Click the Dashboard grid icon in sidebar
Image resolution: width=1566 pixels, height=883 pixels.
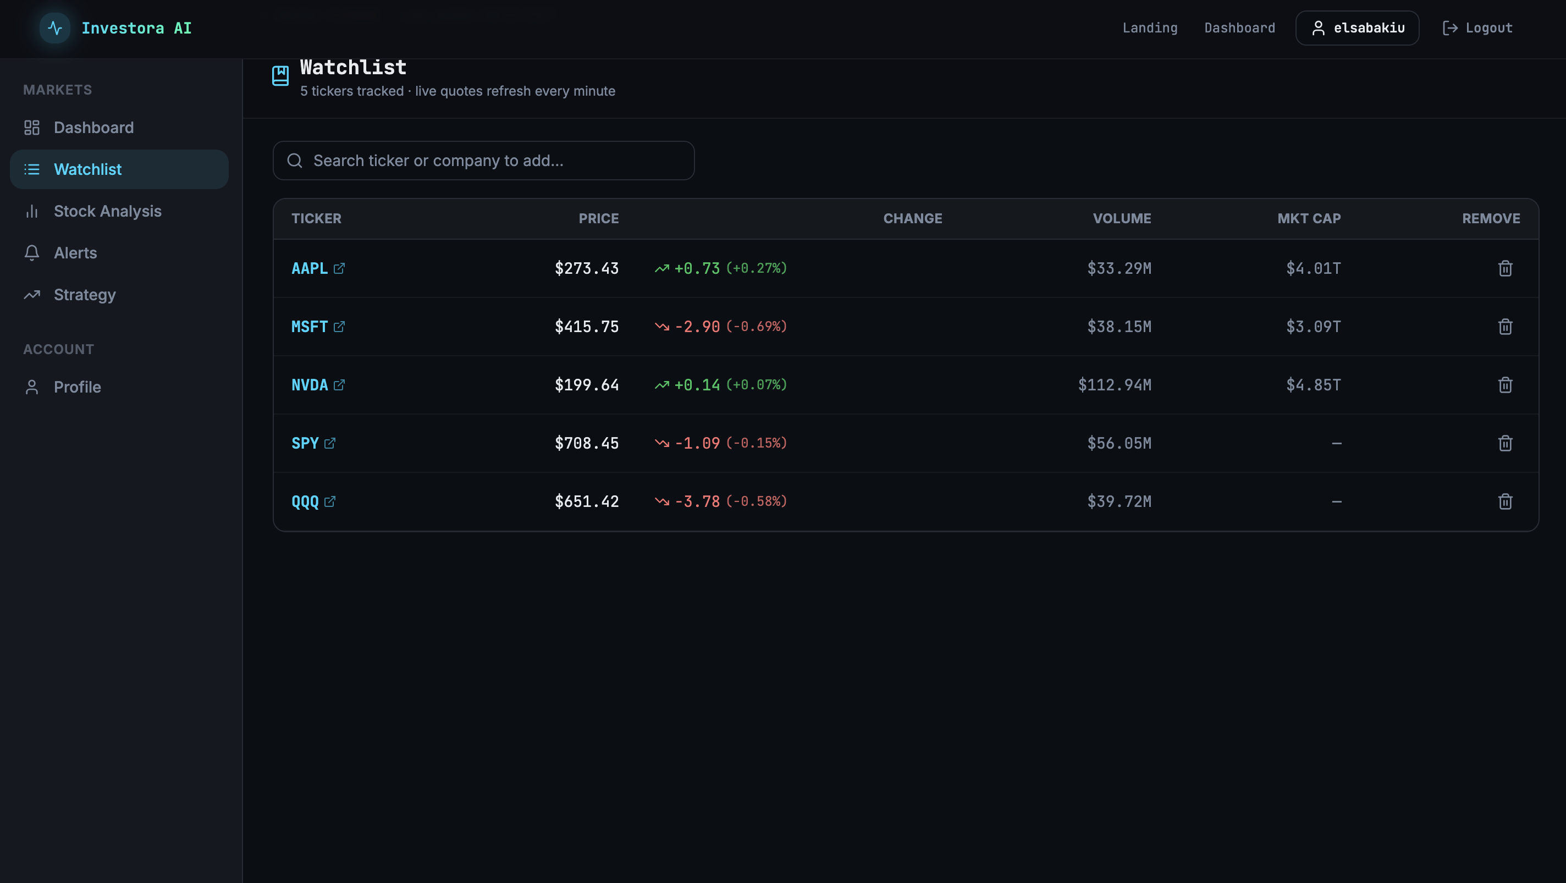[31, 128]
